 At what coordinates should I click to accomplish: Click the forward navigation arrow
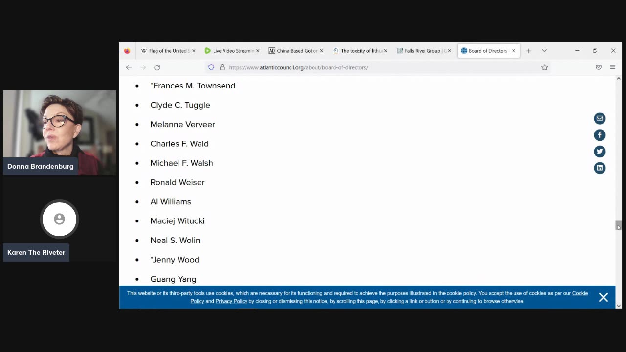point(143,67)
